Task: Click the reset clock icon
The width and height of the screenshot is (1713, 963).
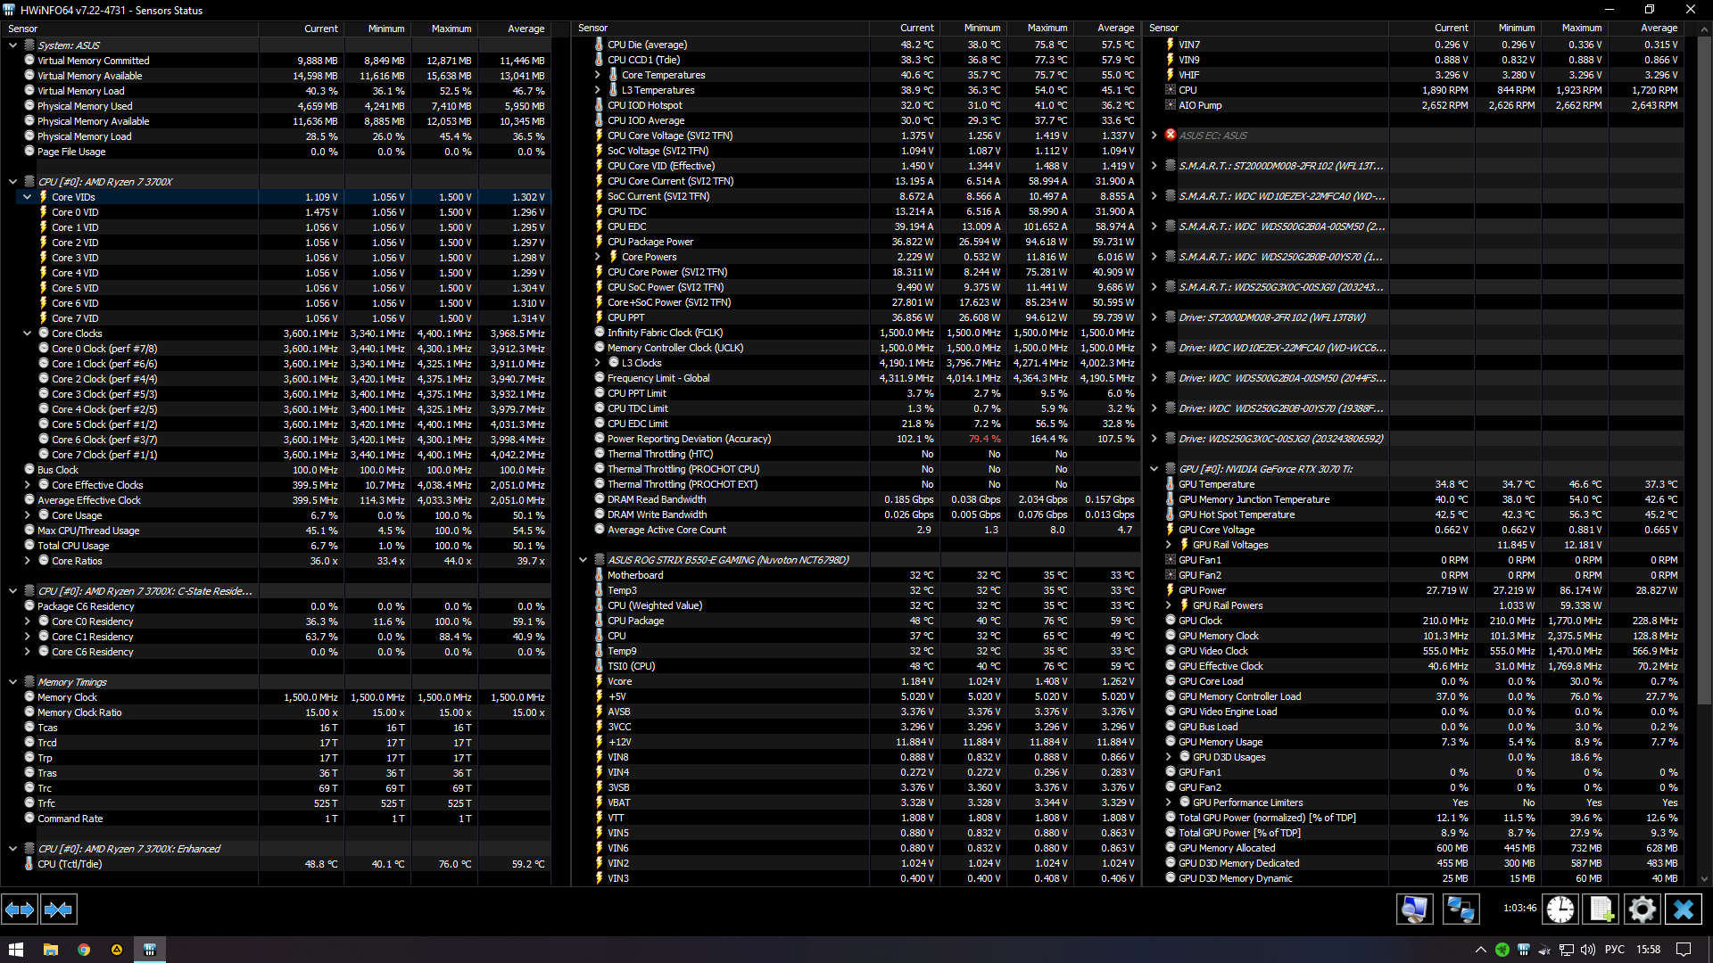Action: coord(1560,909)
